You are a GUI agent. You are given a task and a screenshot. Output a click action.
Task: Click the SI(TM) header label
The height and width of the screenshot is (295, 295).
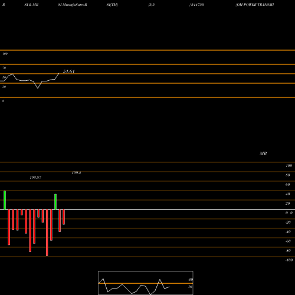click(112, 5)
